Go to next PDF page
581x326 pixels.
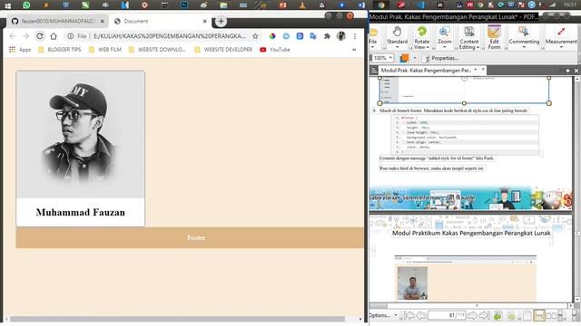[472, 315]
